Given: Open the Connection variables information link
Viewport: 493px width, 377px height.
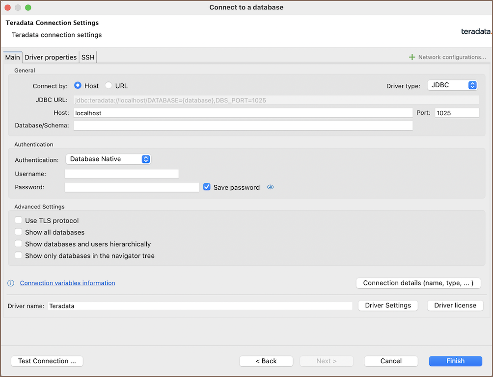Looking at the screenshot, I should click(x=67, y=283).
